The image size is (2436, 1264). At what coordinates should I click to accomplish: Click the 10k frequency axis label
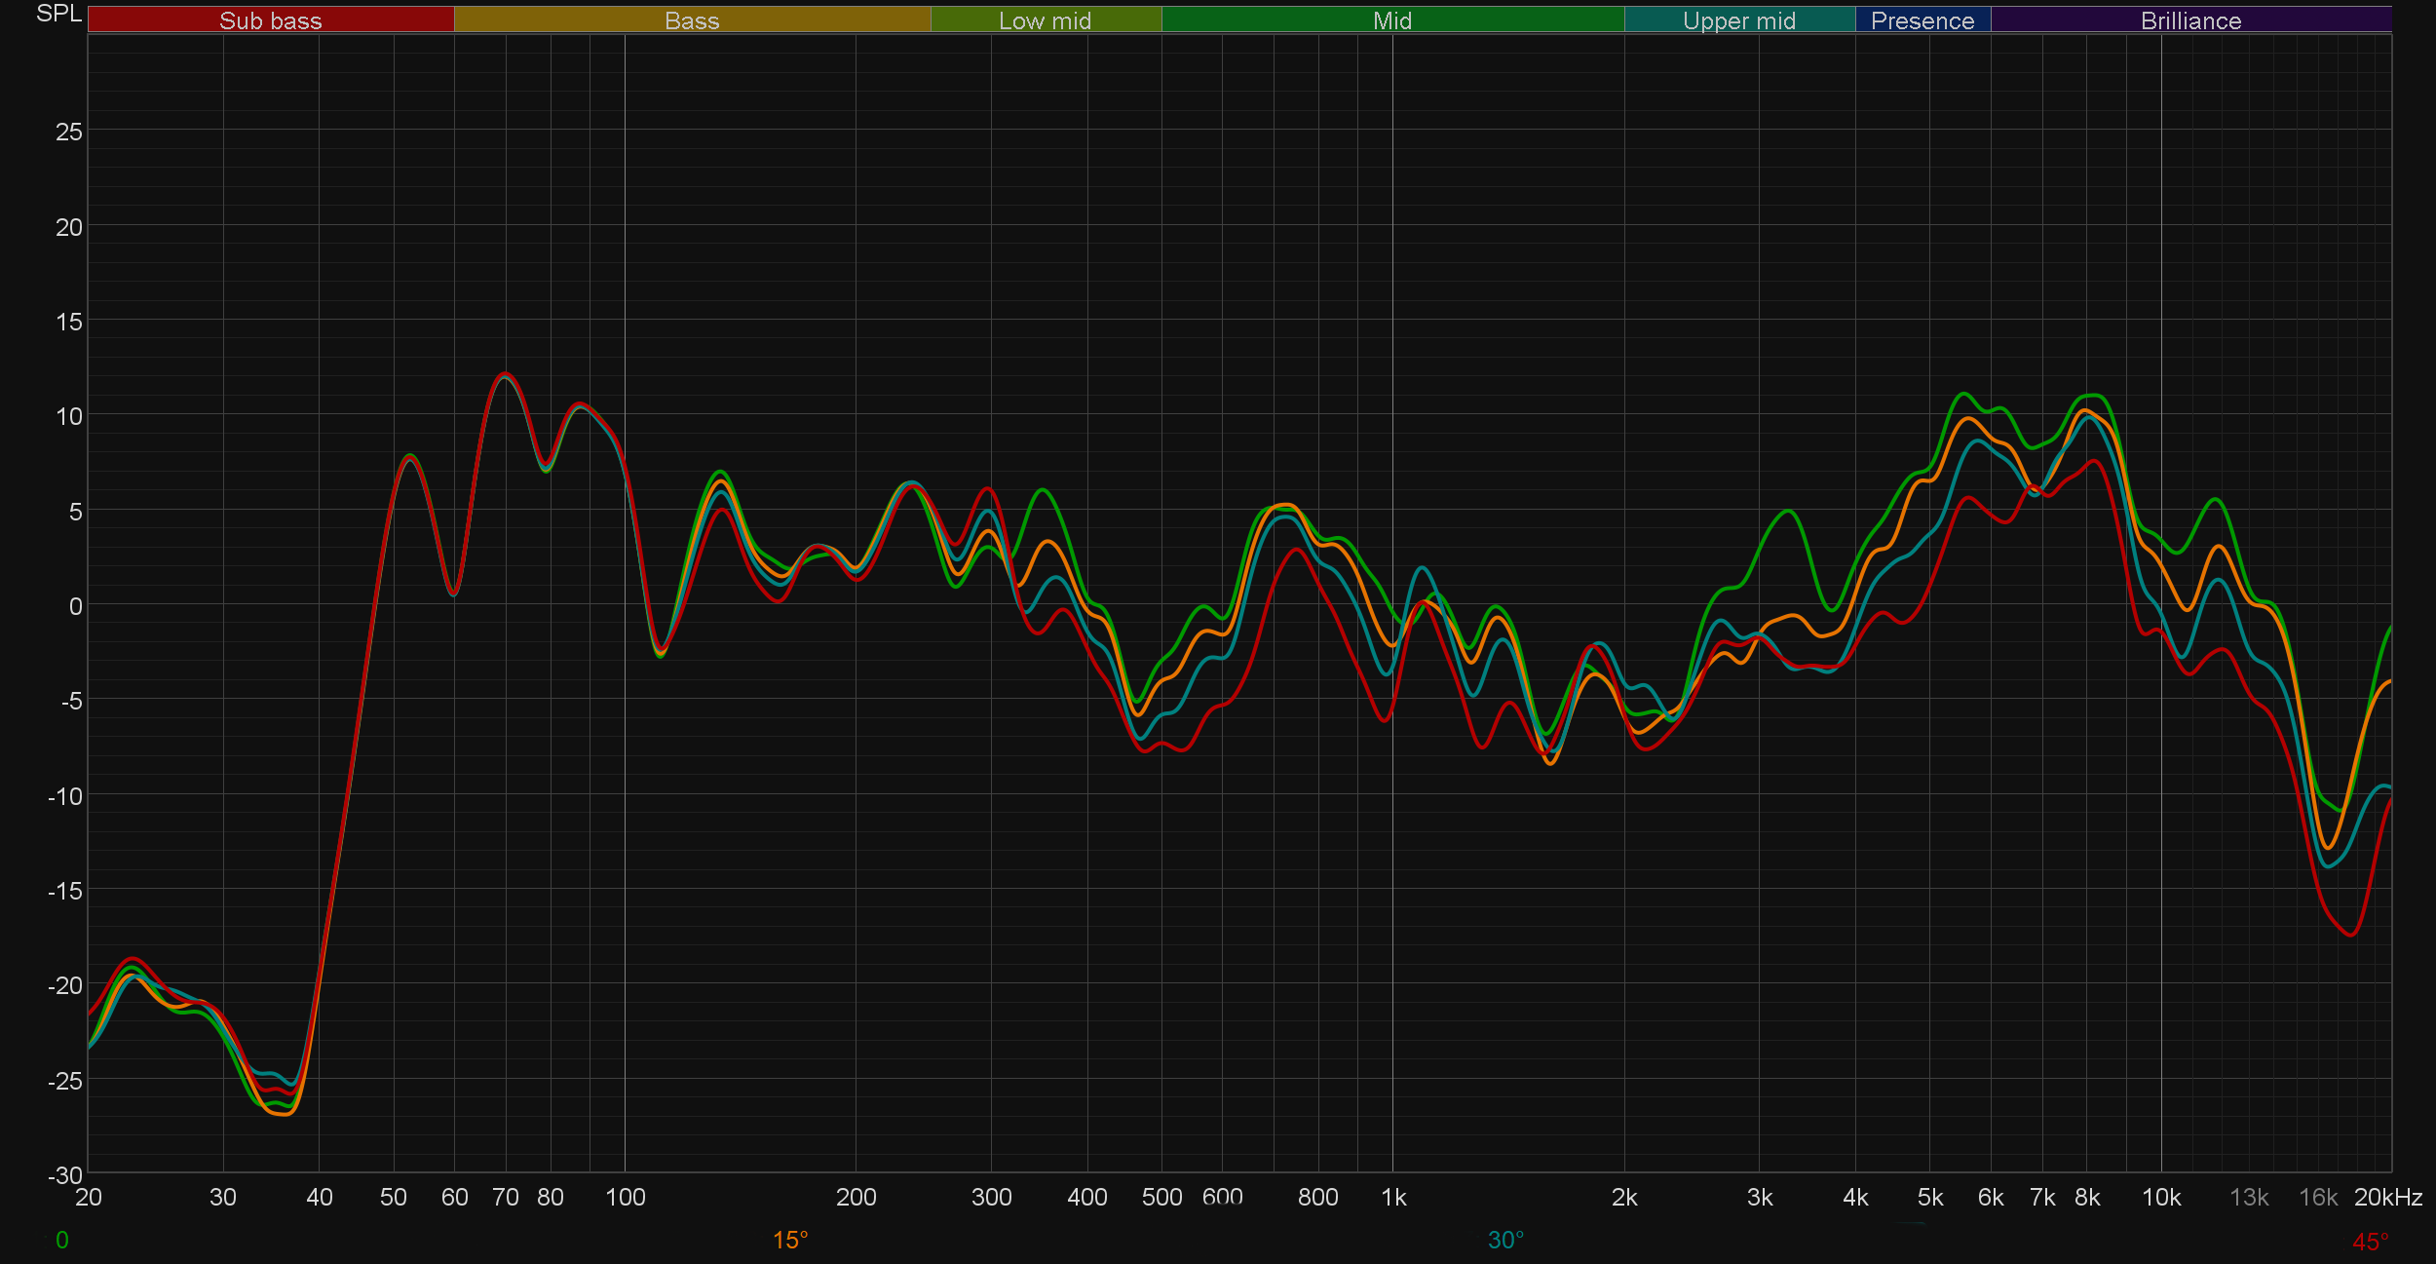pyautogui.click(x=2161, y=1197)
